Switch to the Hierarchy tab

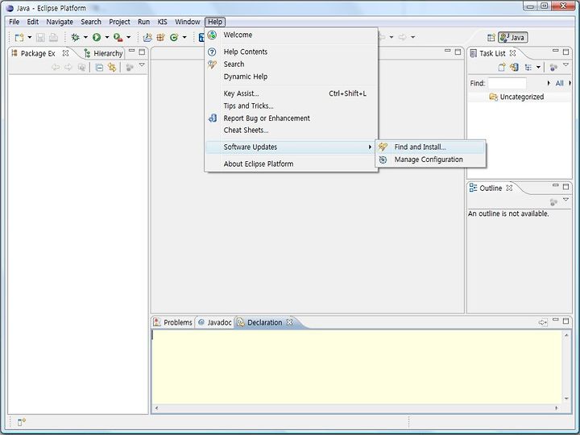tap(103, 53)
